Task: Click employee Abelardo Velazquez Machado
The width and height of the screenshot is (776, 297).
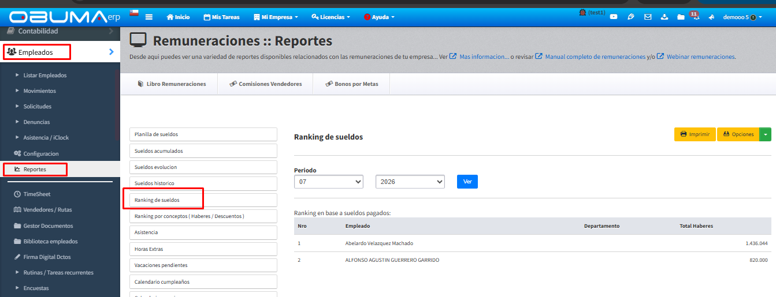Action: click(x=379, y=243)
